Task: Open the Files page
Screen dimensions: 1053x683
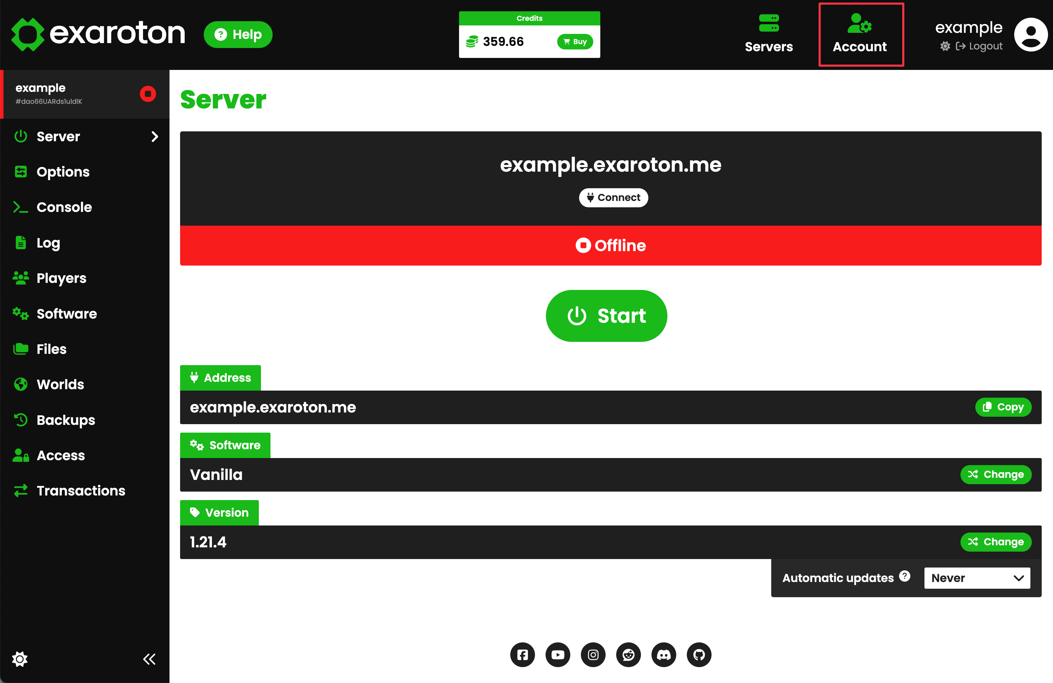Action: click(85, 349)
